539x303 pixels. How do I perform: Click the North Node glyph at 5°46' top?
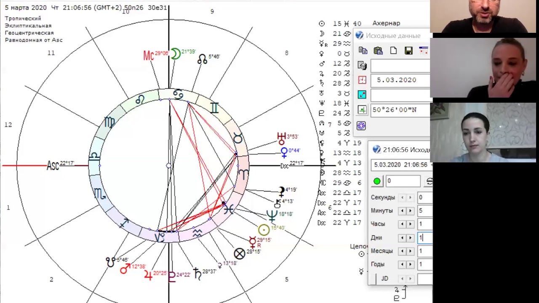202,59
